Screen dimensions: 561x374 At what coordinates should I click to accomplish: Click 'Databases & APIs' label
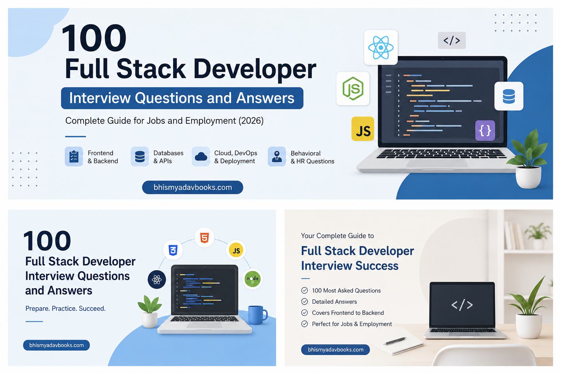168,157
